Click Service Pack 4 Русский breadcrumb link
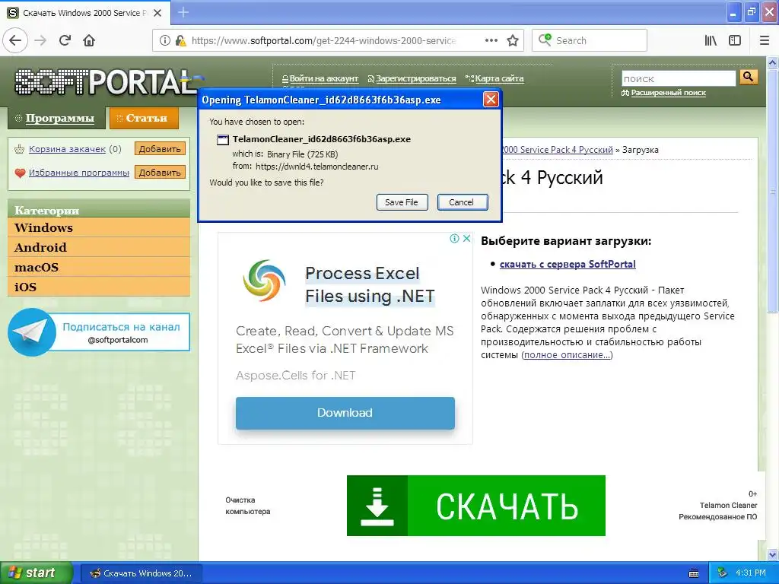 click(x=558, y=150)
